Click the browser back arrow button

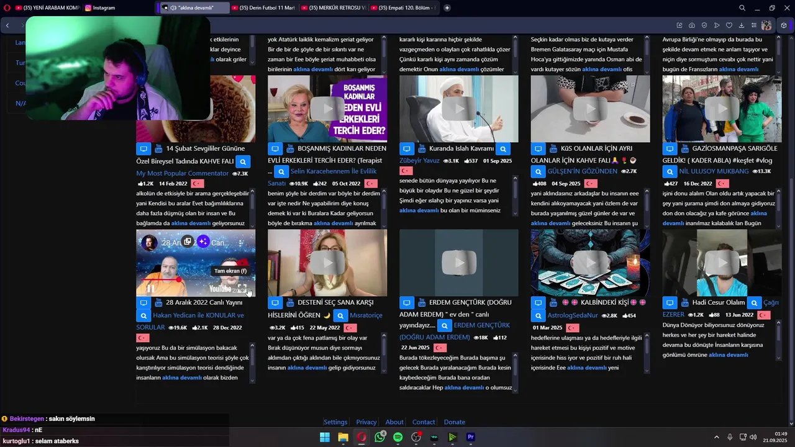pos(7,25)
